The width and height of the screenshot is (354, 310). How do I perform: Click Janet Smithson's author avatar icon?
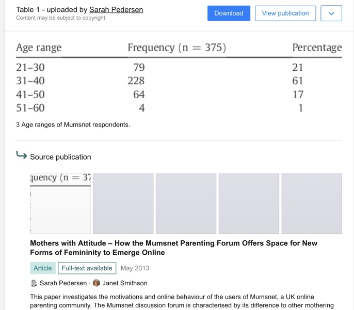click(x=96, y=283)
